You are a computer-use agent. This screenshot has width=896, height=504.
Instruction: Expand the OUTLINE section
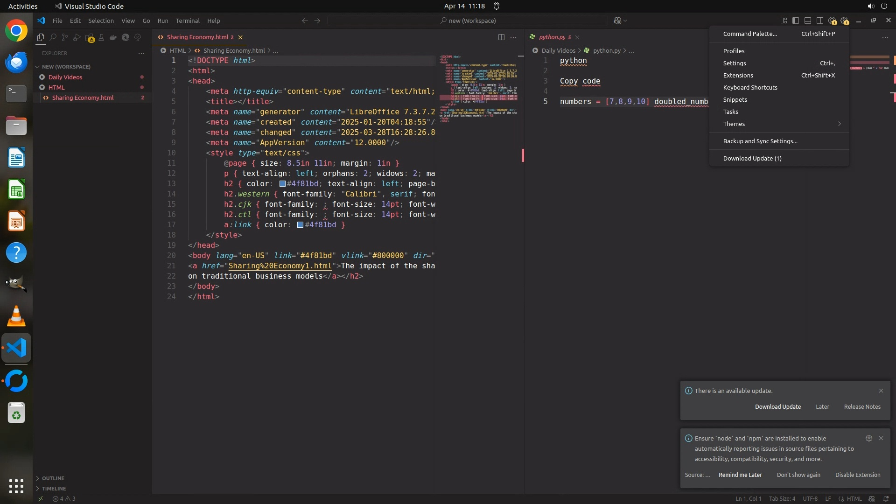[53, 478]
